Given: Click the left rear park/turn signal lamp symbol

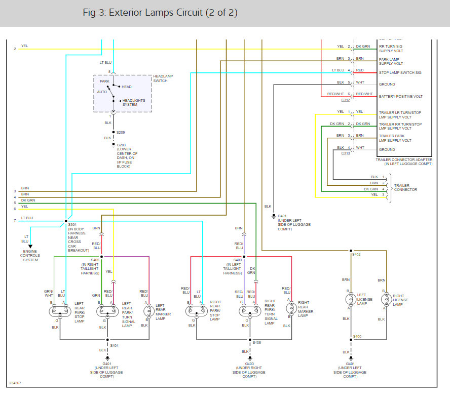Looking at the screenshot, I should pos(107,311).
